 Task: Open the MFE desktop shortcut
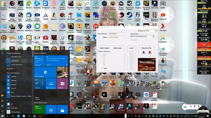96,16
